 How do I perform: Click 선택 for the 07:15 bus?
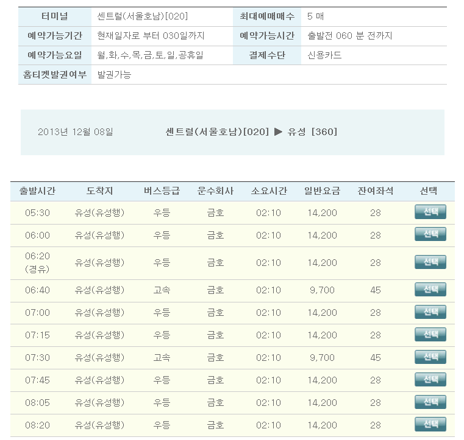[x=430, y=334]
